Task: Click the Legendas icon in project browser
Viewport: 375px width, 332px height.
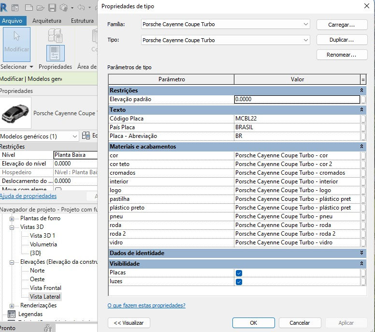Action: [x=12, y=314]
